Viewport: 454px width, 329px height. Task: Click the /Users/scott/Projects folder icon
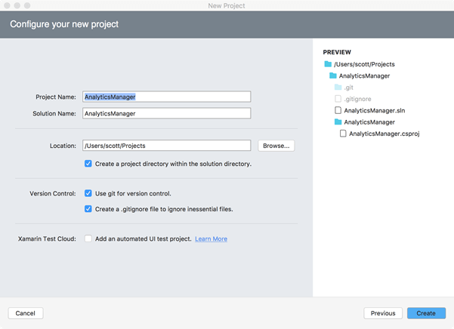327,65
